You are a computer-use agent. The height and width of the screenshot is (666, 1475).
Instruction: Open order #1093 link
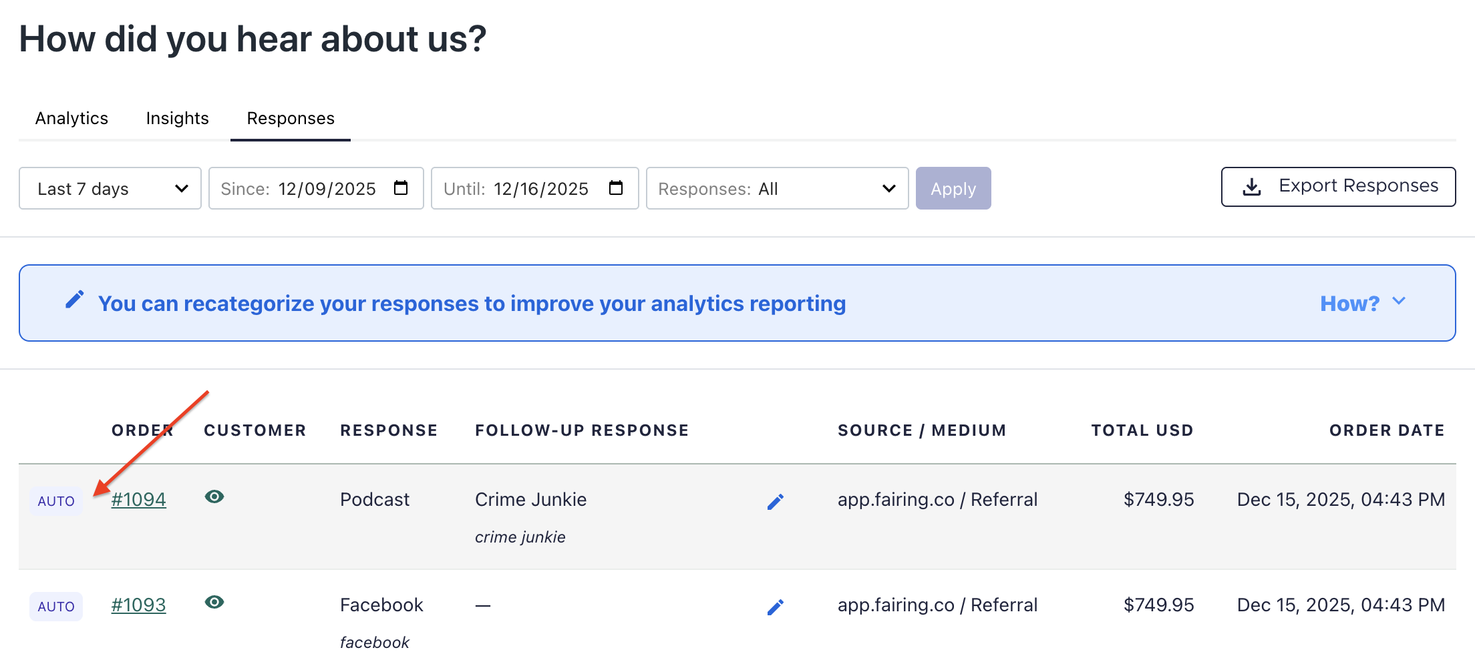click(x=138, y=605)
